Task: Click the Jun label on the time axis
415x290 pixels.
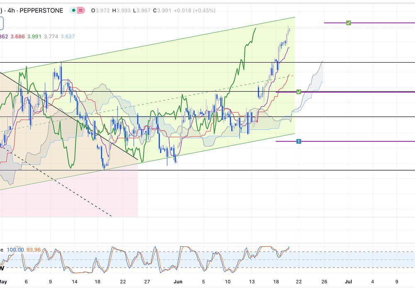Action: point(177,281)
